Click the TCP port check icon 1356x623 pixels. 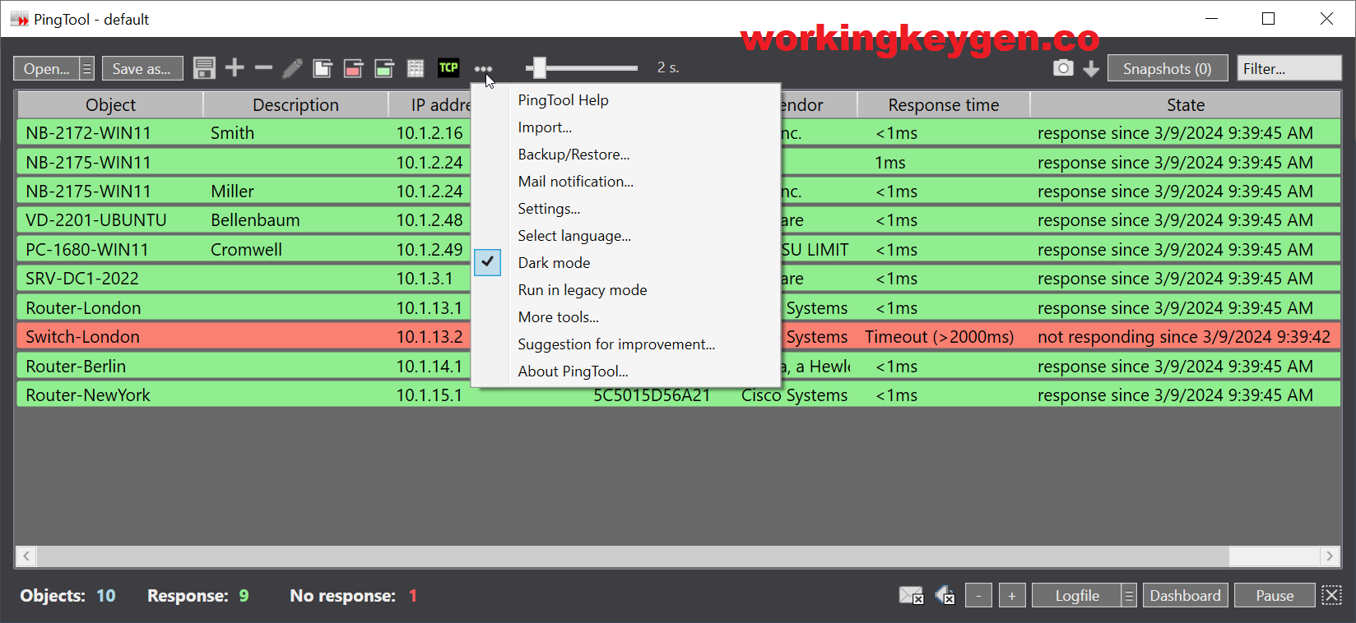[x=448, y=67]
